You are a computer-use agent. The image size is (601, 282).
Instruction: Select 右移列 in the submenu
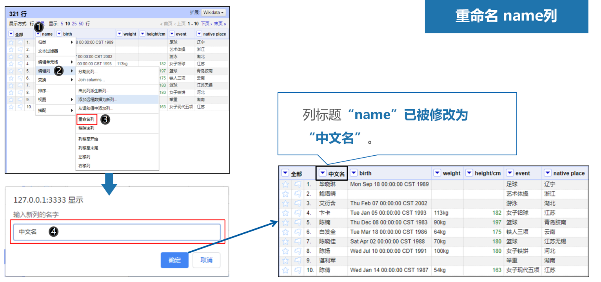pos(117,166)
